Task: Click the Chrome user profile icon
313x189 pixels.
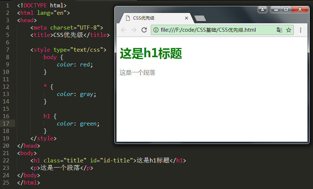Action: (x=262, y=9)
